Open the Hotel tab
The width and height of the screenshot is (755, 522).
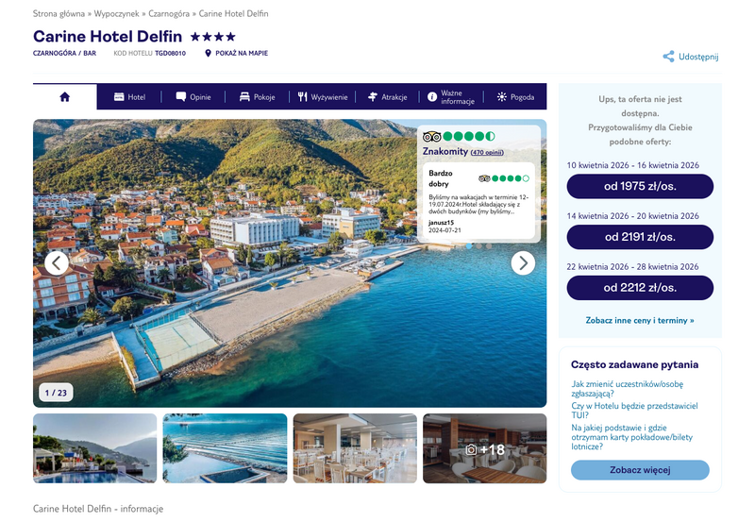[x=129, y=97]
